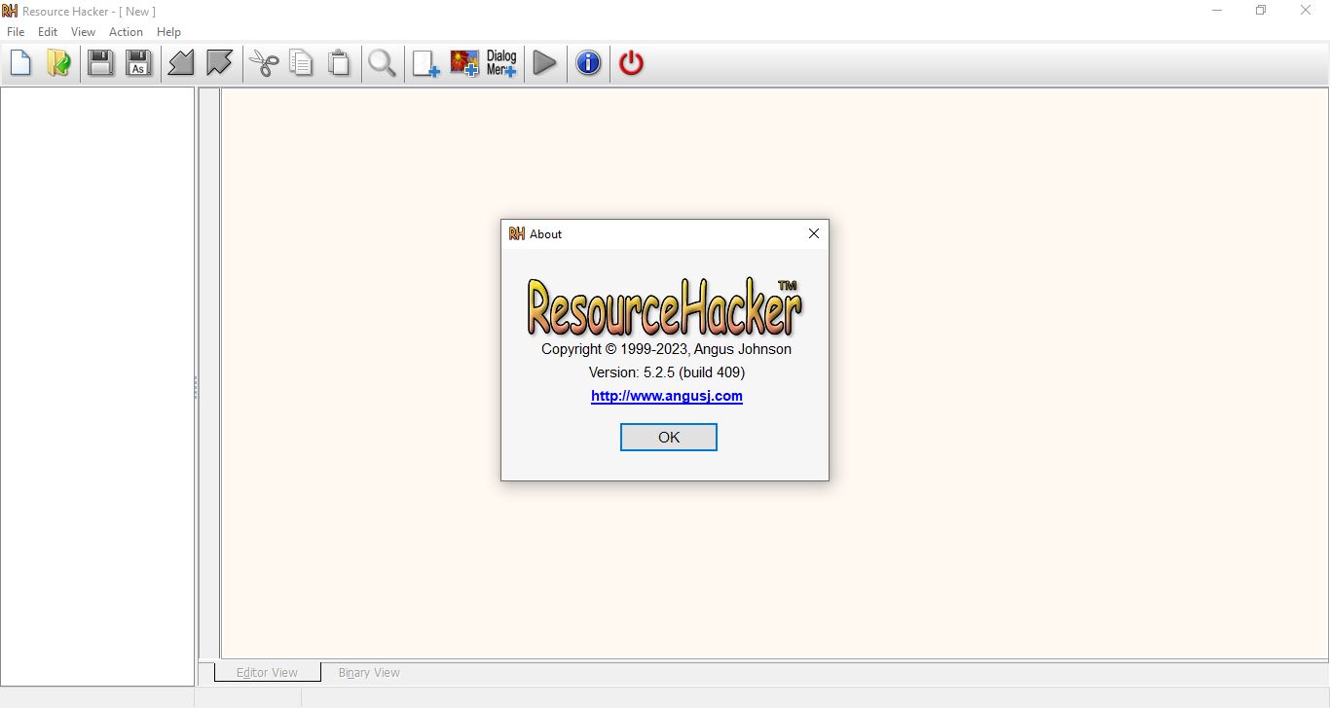Open the Edit menu
Screen dimensions: 1330x708
pos(48,32)
